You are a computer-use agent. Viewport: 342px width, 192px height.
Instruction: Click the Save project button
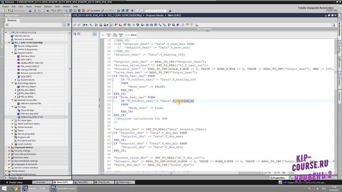pyautogui.click(x=18, y=11)
